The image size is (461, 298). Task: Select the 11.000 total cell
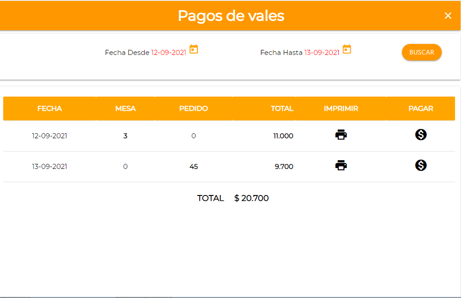[283, 136]
